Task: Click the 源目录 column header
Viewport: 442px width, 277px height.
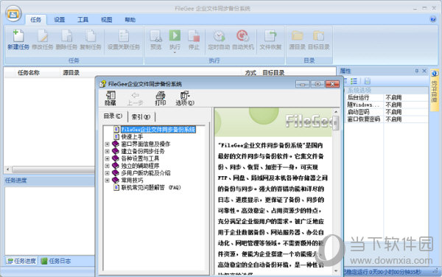Action: click(71, 73)
